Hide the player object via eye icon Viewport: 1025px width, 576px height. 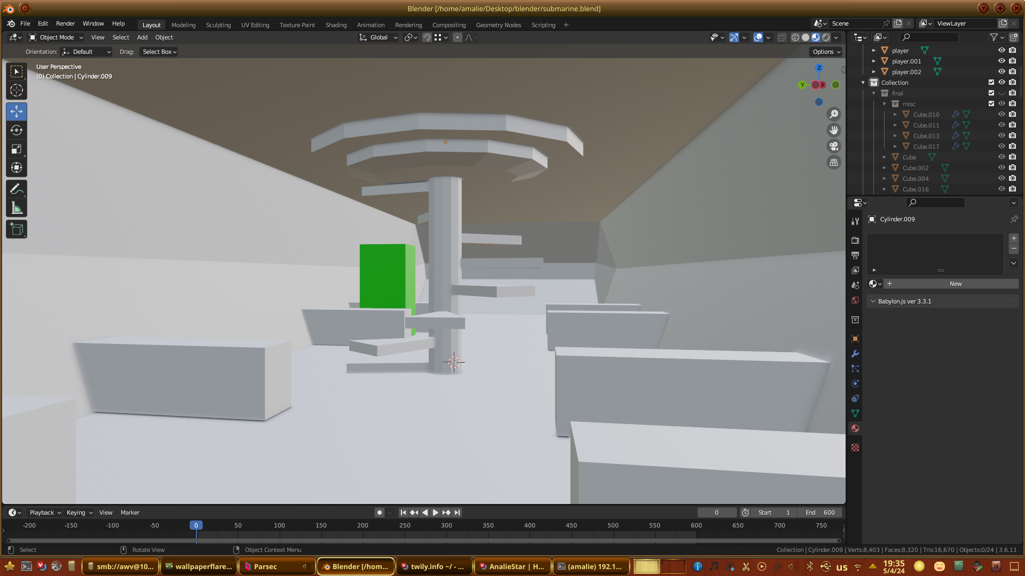1002,50
